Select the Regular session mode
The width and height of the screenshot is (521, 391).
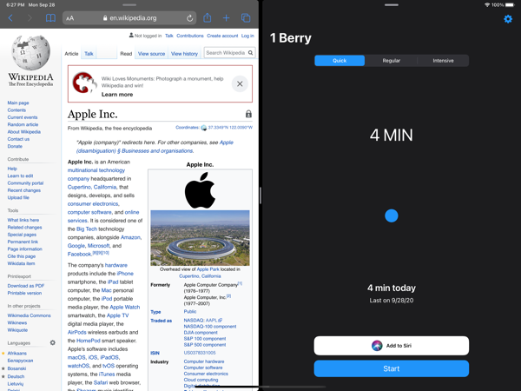click(x=391, y=61)
